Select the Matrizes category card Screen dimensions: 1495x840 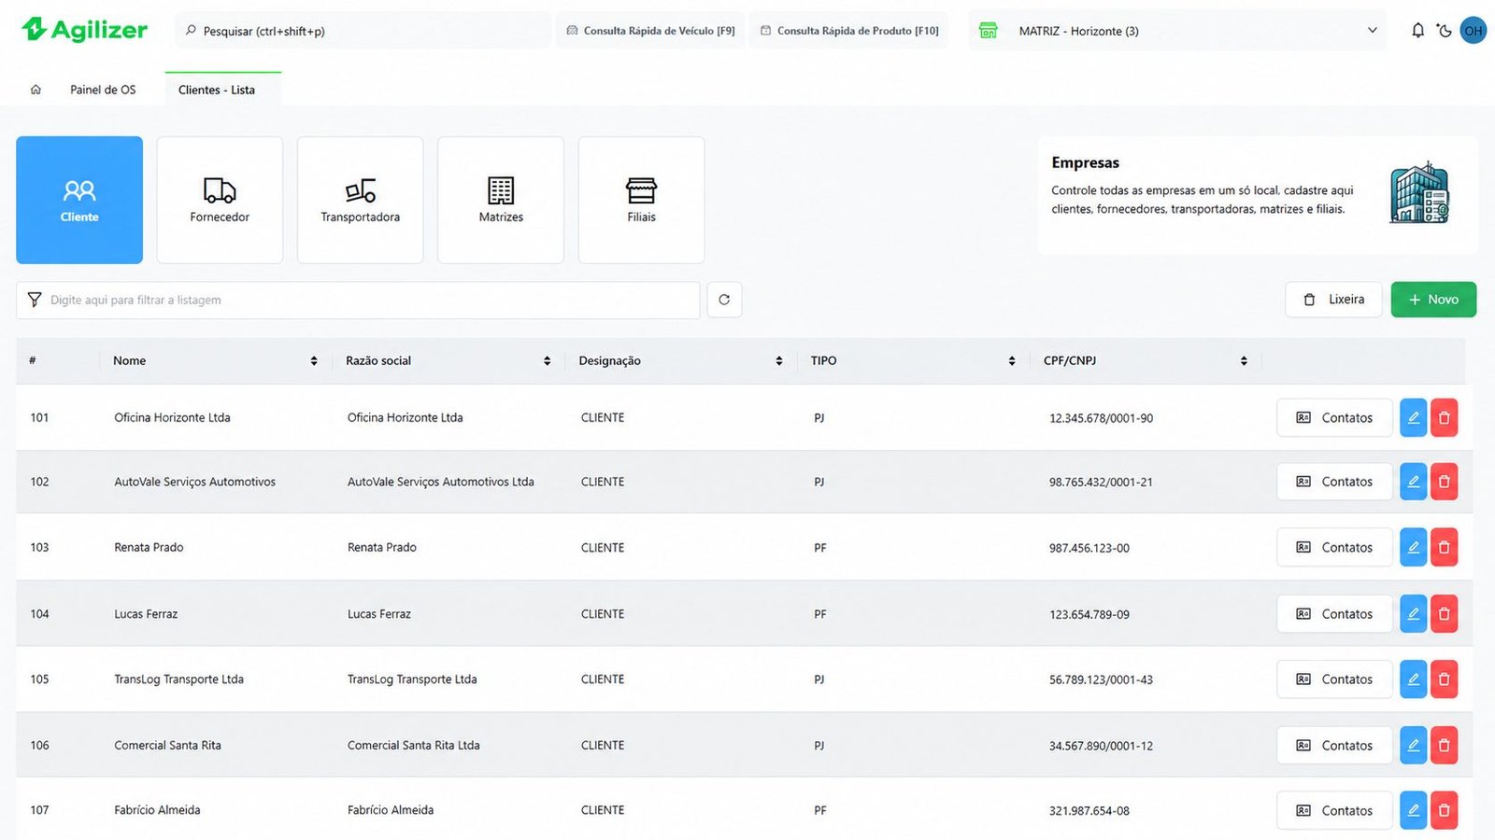[x=501, y=200]
